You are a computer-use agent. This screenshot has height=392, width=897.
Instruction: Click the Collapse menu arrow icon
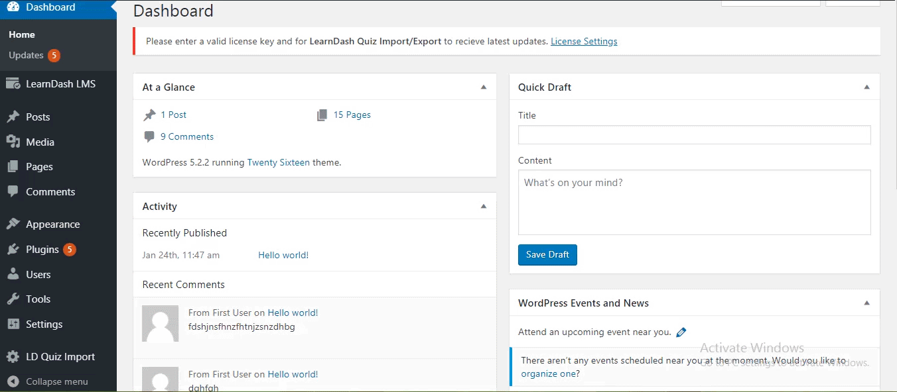(x=13, y=381)
